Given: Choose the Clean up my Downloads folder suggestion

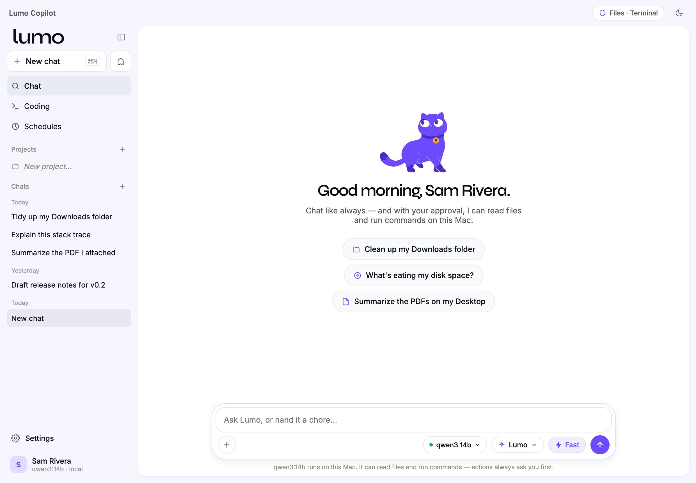Looking at the screenshot, I should click(x=413, y=249).
